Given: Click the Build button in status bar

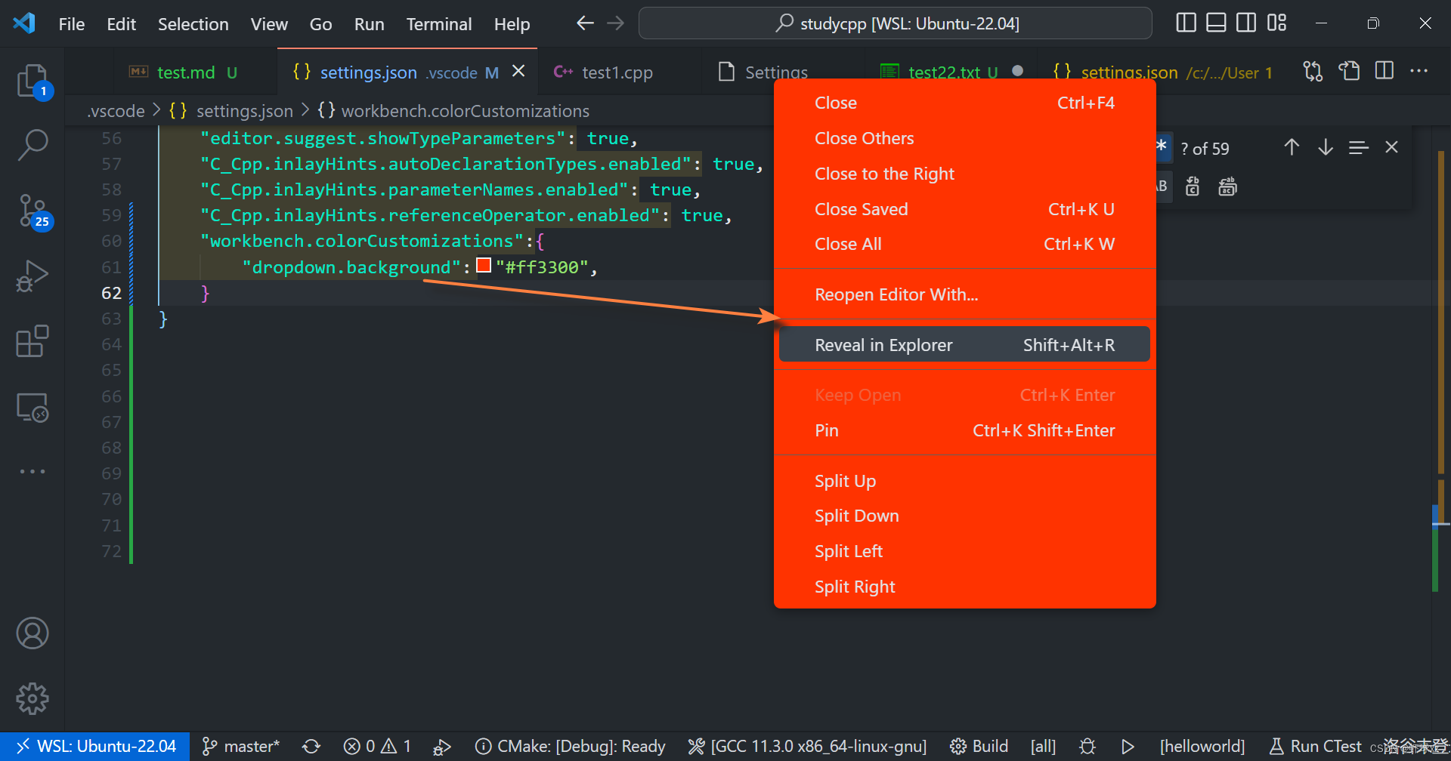Looking at the screenshot, I should 979,747.
